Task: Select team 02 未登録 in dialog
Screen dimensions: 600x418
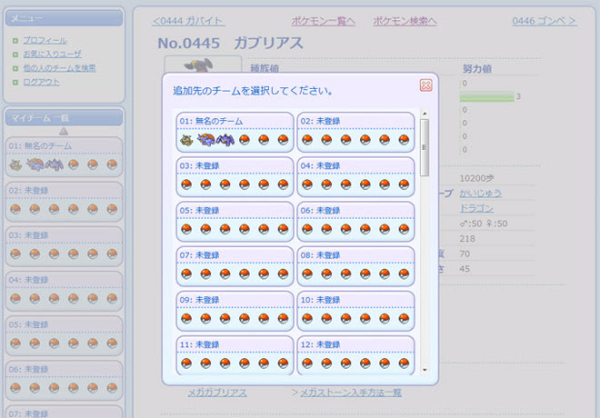Action: click(355, 132)
